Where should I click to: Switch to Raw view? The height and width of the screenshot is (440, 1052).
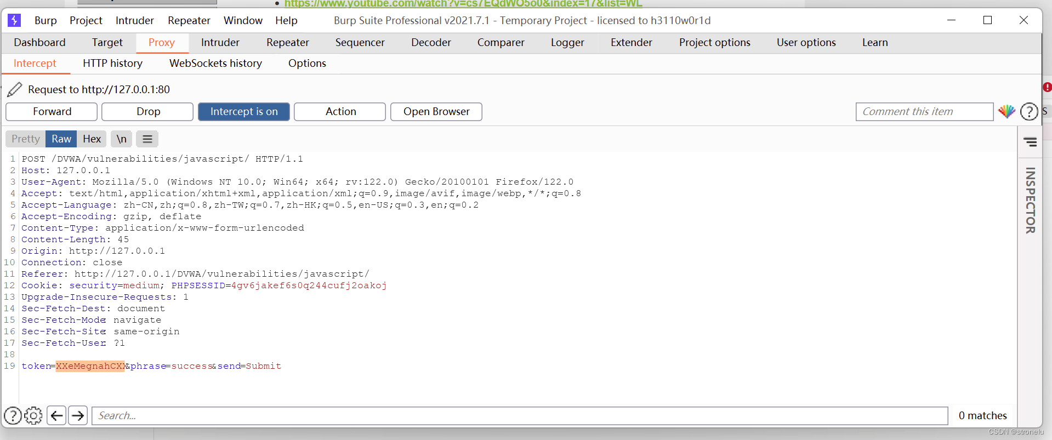[x=61, y=139]
